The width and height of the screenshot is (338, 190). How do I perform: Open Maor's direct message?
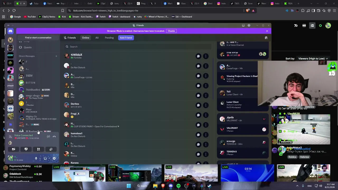(38, 111)
